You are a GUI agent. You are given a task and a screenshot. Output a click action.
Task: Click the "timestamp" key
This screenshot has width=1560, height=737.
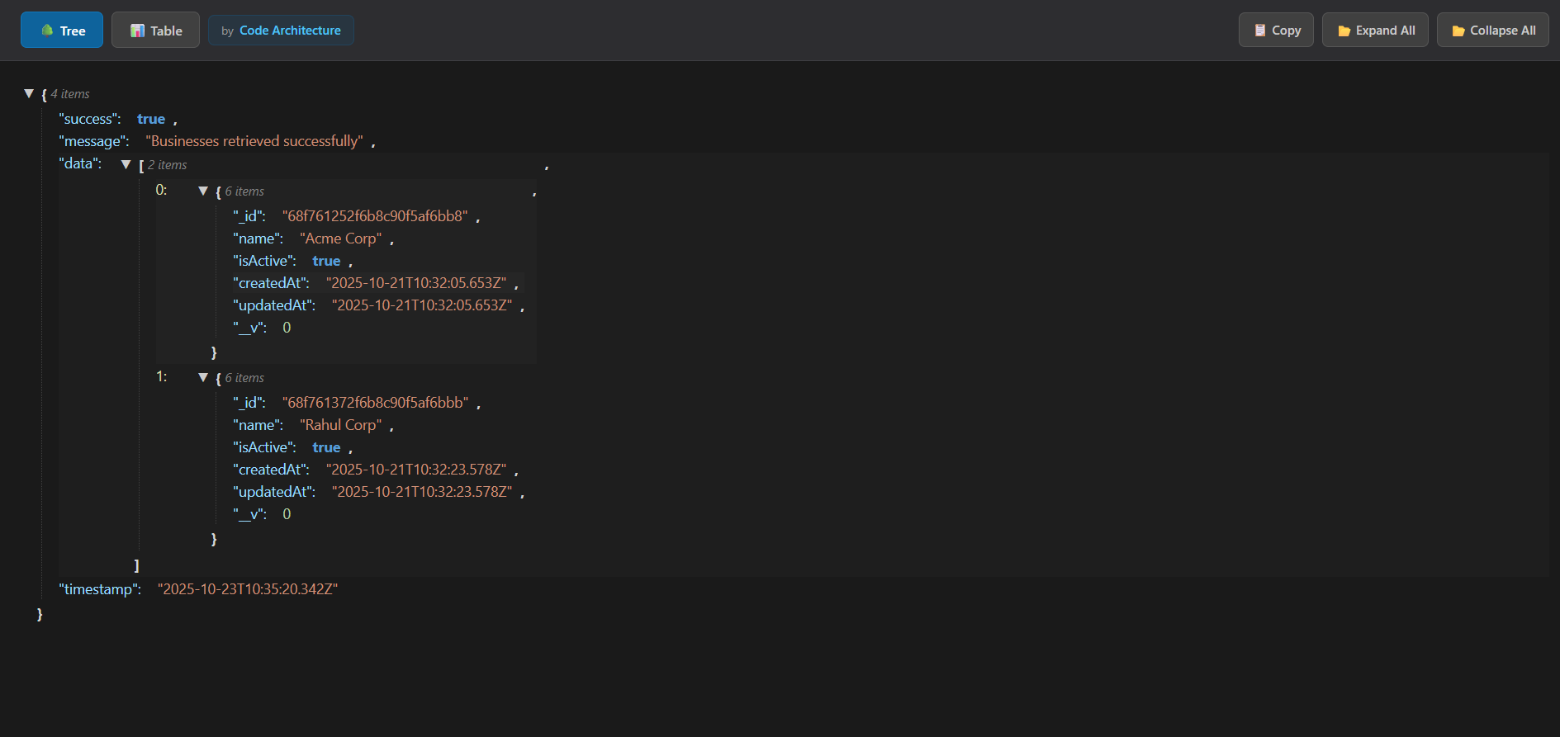tap(100, 588)
